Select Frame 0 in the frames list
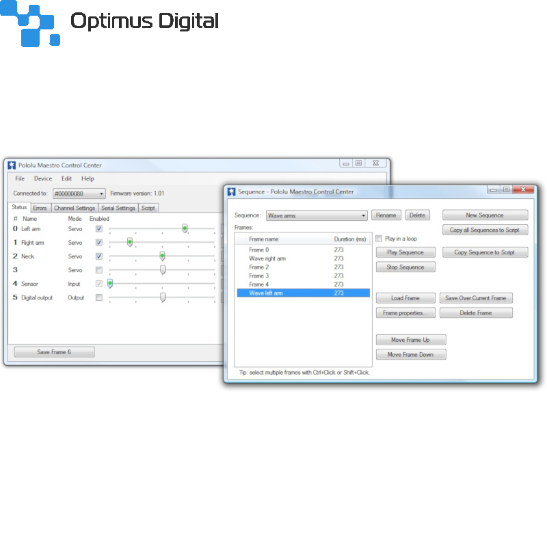Viewport: 547px width, 547px height. (303, 250)
